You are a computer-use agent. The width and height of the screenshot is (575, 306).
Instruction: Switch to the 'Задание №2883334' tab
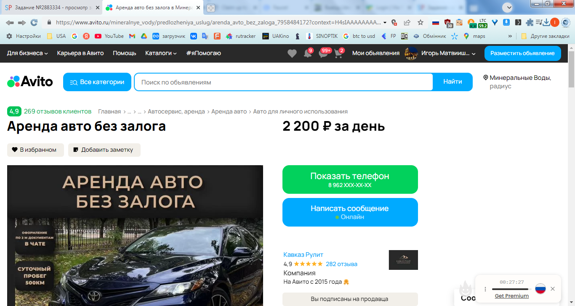(52, 8)
